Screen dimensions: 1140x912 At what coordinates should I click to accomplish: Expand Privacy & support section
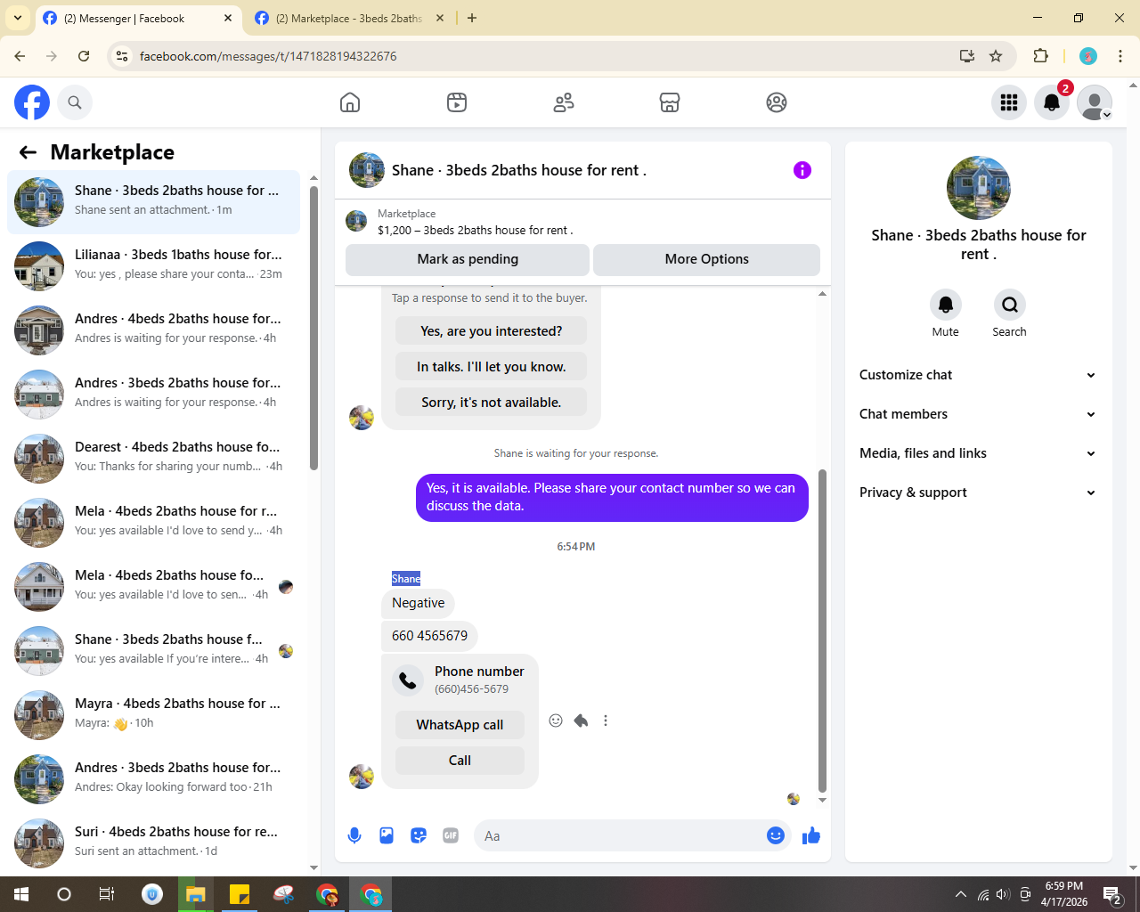pyautogui.click(x=978, y=493)
